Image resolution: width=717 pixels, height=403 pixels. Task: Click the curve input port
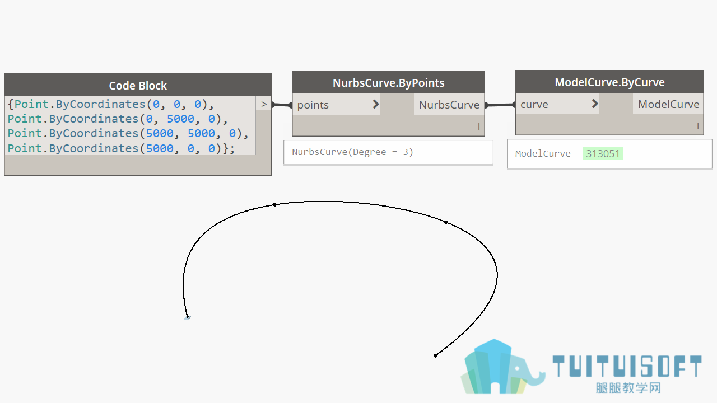(557, 104)
